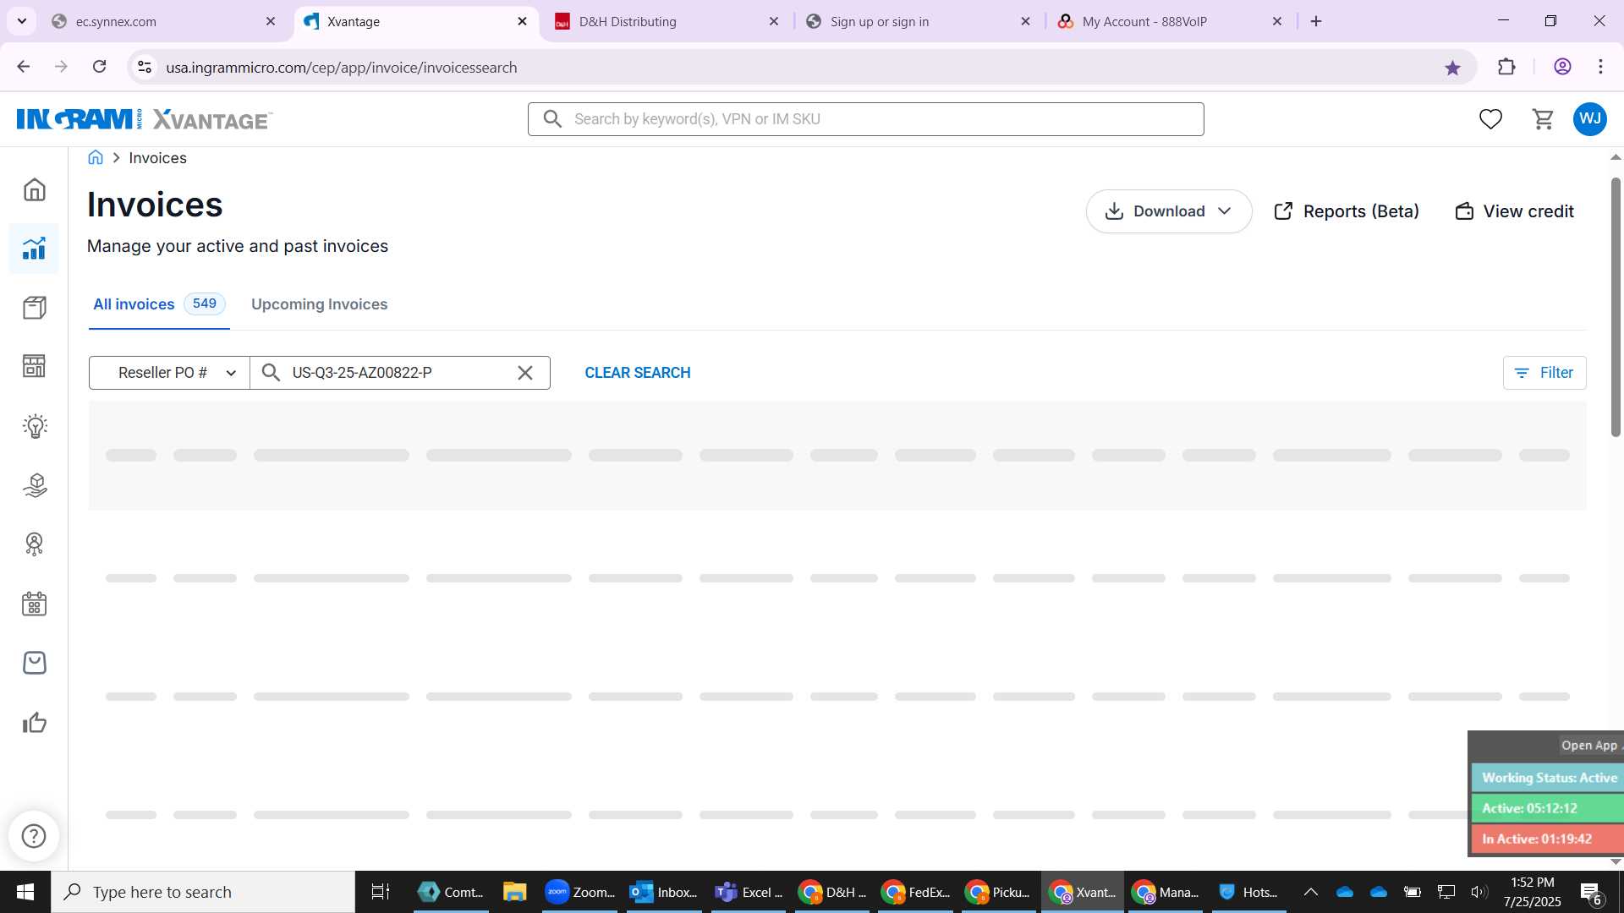Click the magnifier icon in invoice search
Viewport: 1624px width, 913px height.
tap(271, 373)
